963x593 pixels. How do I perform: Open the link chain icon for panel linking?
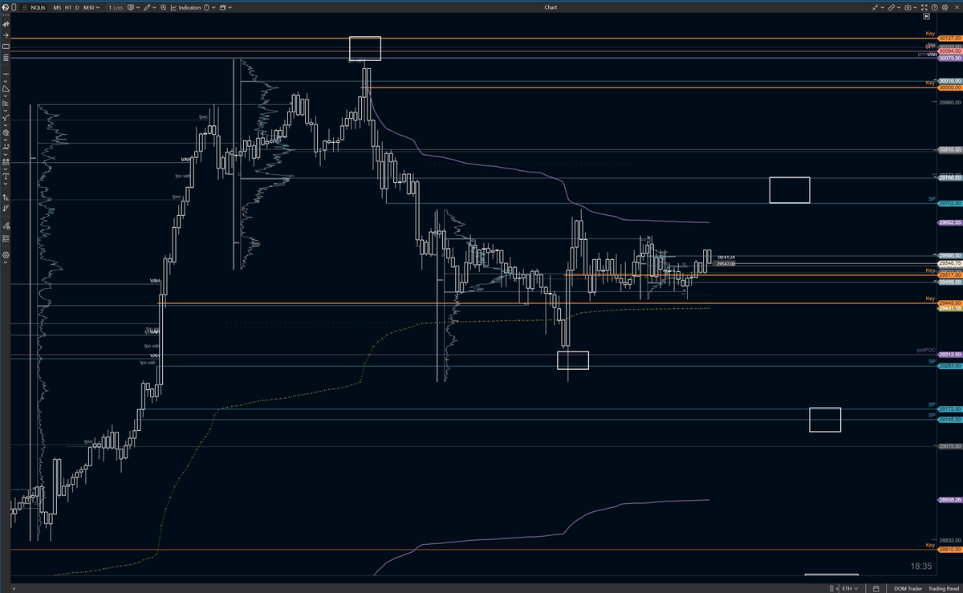click(892, 7)
